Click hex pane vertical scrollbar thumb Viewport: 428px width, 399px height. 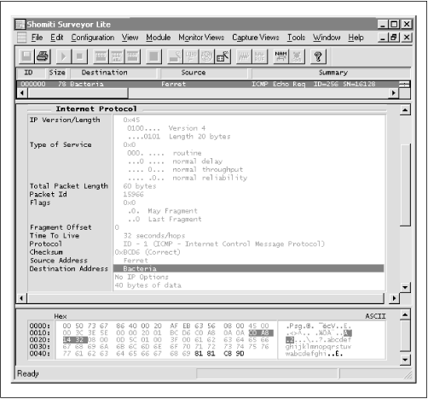[x=405, y=336]
